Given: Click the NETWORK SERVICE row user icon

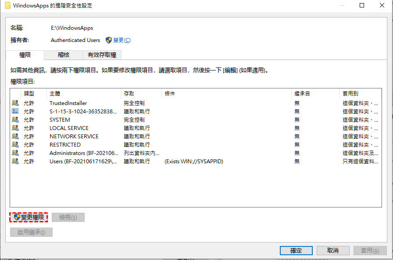Looking at the screenshot, I should tap(15, 136).
